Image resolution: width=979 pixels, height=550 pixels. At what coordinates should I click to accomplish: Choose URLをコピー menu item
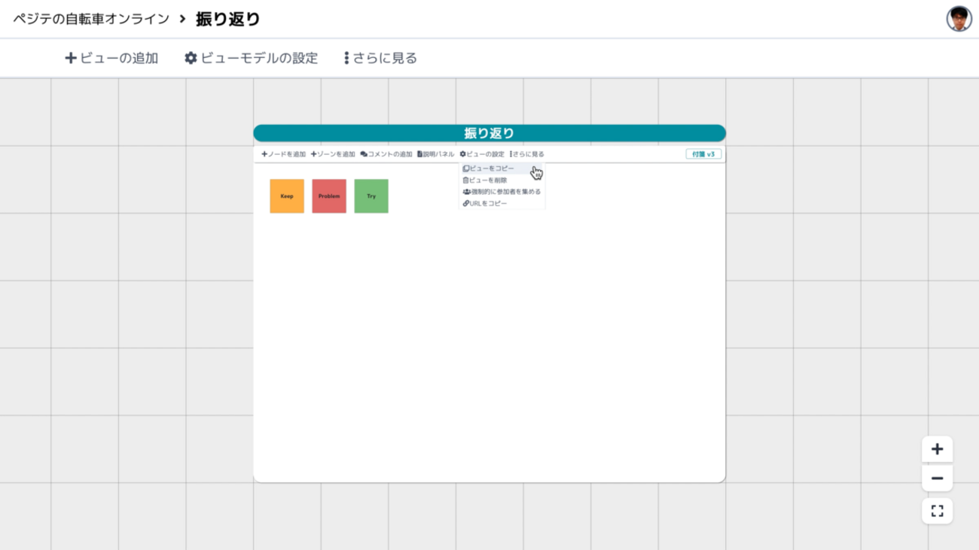pos(502,204)
